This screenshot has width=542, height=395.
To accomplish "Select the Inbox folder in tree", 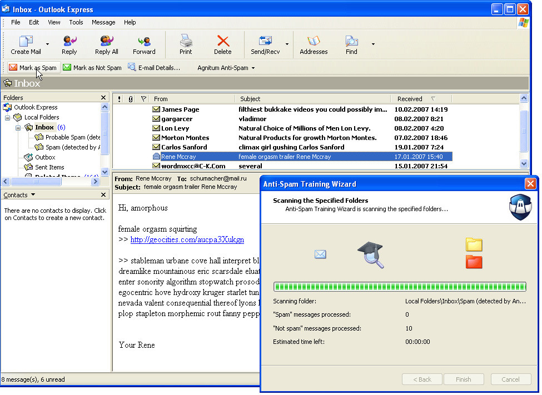I will [x=44, y=127].
